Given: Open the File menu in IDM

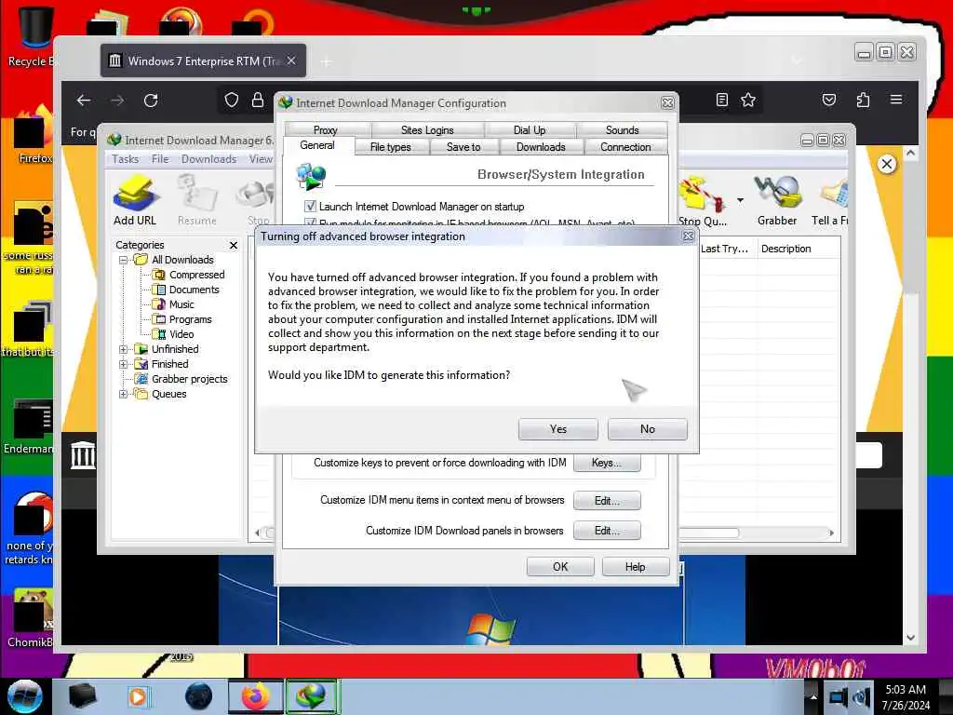Looking at the screenshot, I should pos(160,158).
